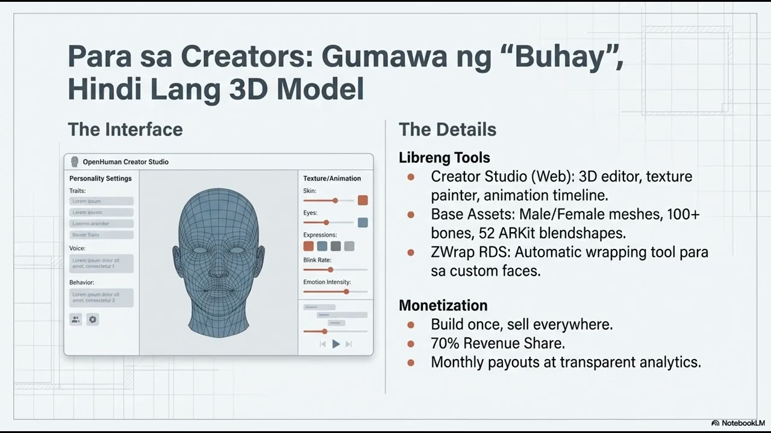Click the slide title 'Para sa Creators'
This screenshot has width=771, height=433.
pos(346,72)
